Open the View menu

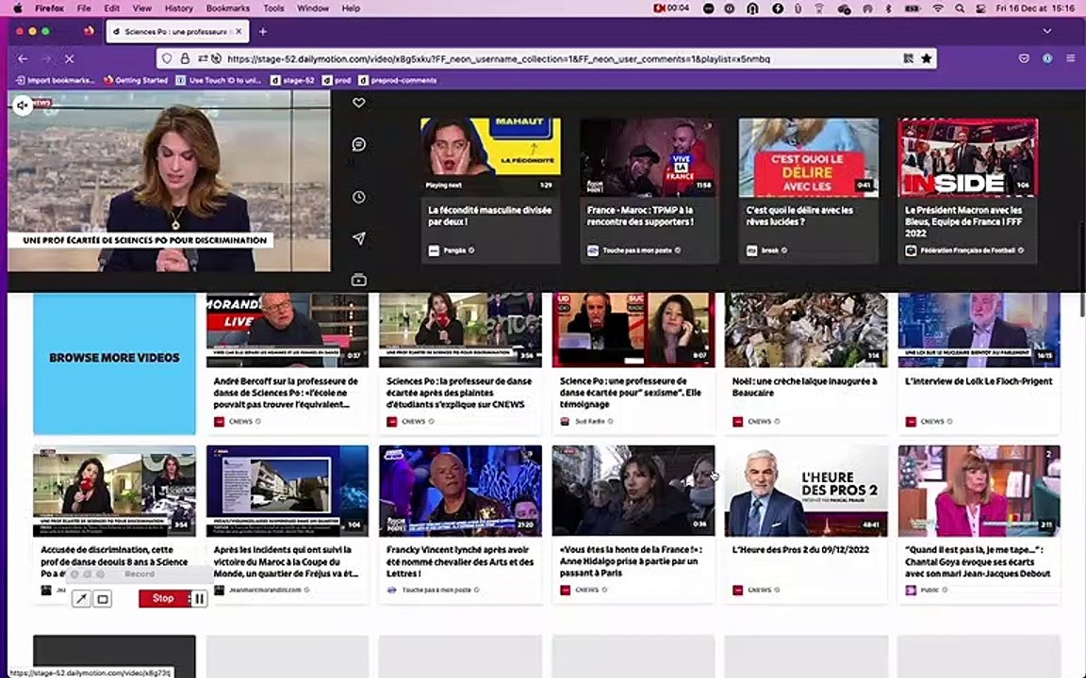[x=142, y=8]
